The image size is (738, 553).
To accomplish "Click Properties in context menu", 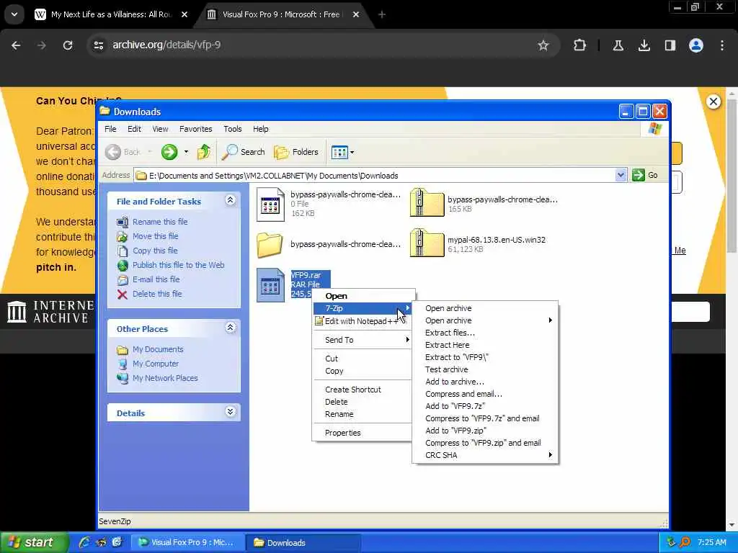I will (x=363, y=433).
